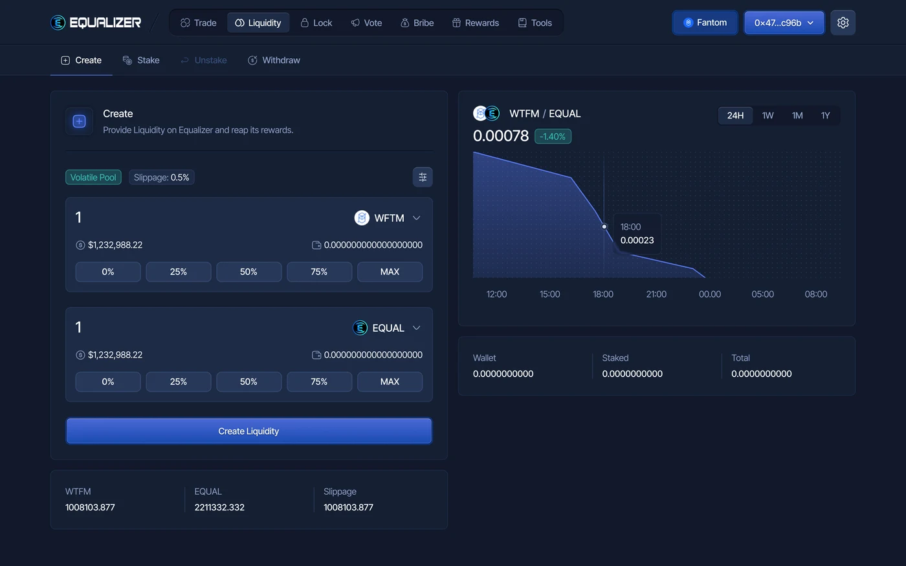The image size is (906, 566).
Task: Switch to the Create tab
Action: [x=82, y=60]
